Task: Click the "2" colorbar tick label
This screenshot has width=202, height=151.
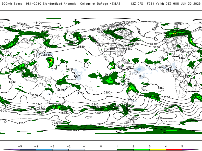Action: pyautogui.click(x=133, y=146)
